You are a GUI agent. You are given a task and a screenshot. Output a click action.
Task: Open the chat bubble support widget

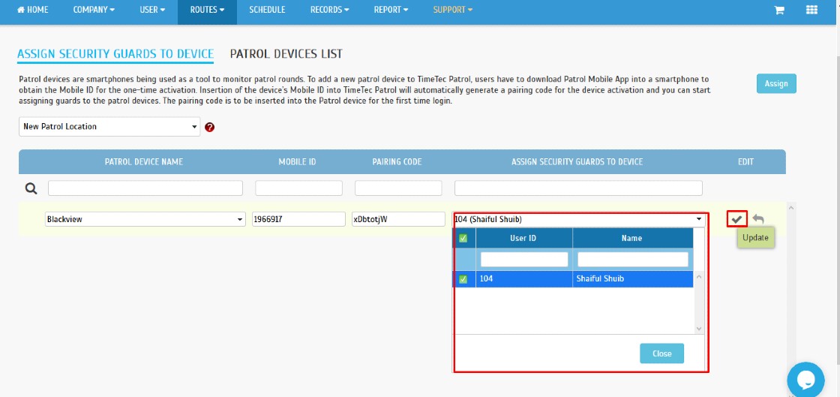pyautogui.click(x=805, y=380)
